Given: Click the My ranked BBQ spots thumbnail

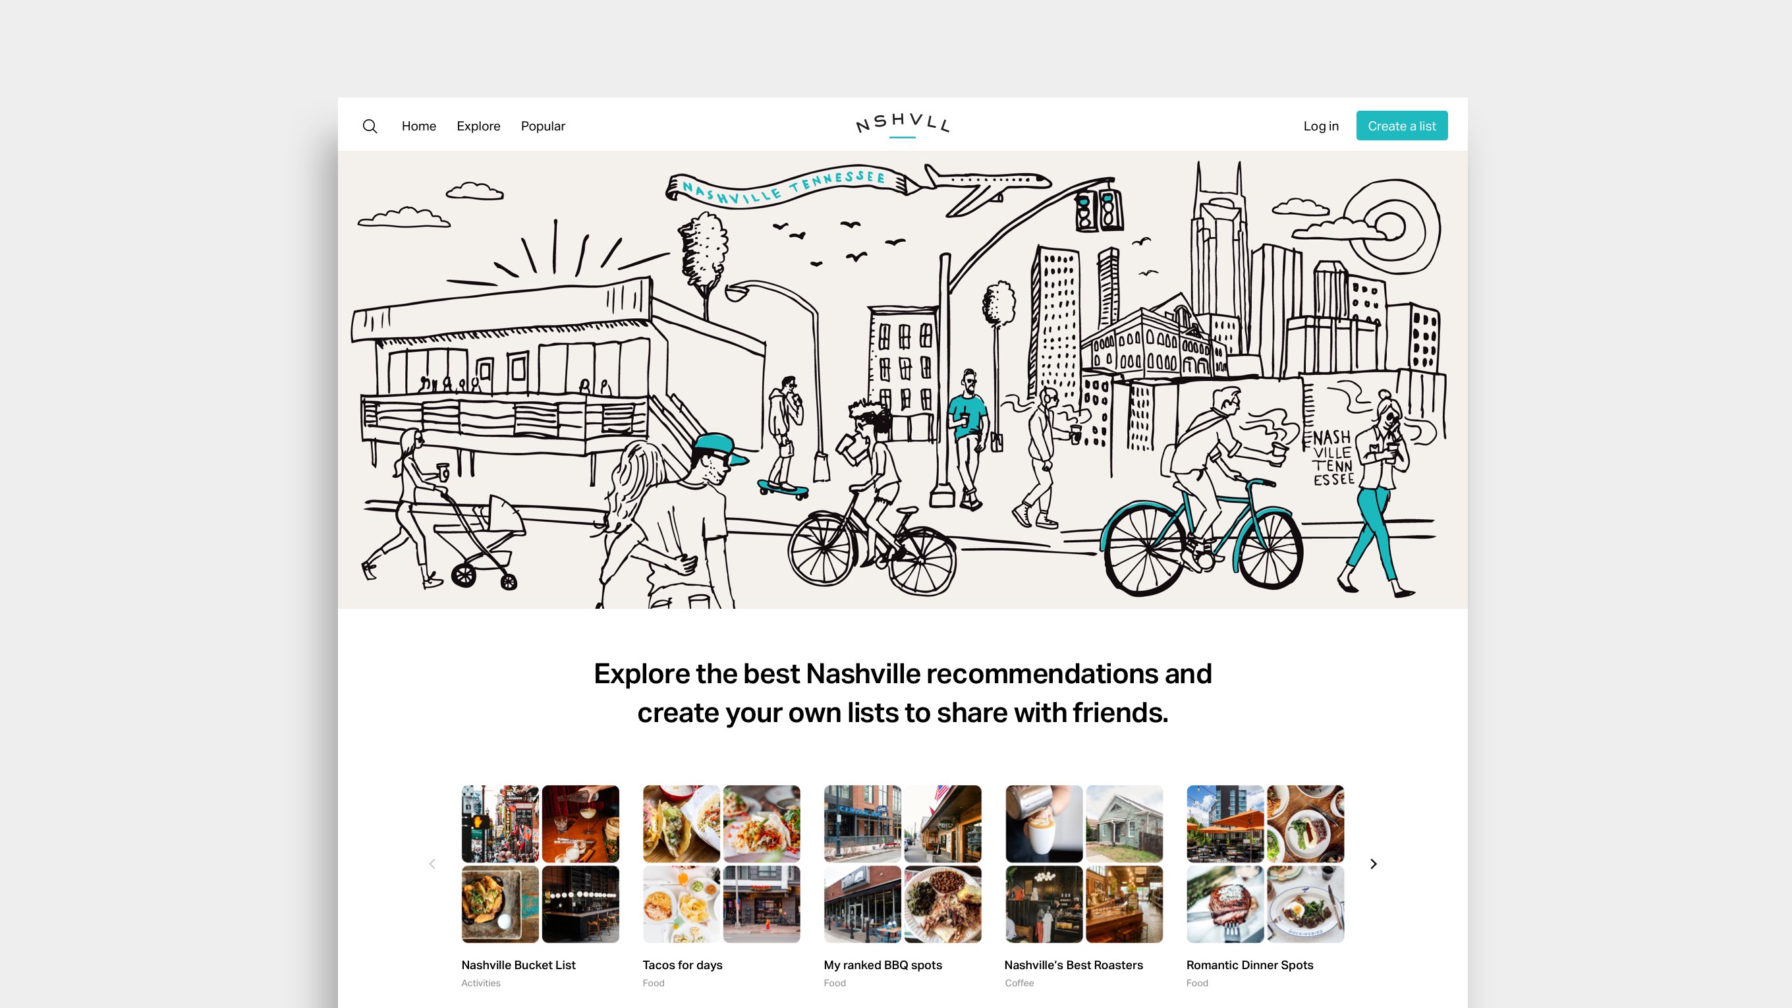Looking at the screenshot, I should [902, 863].
